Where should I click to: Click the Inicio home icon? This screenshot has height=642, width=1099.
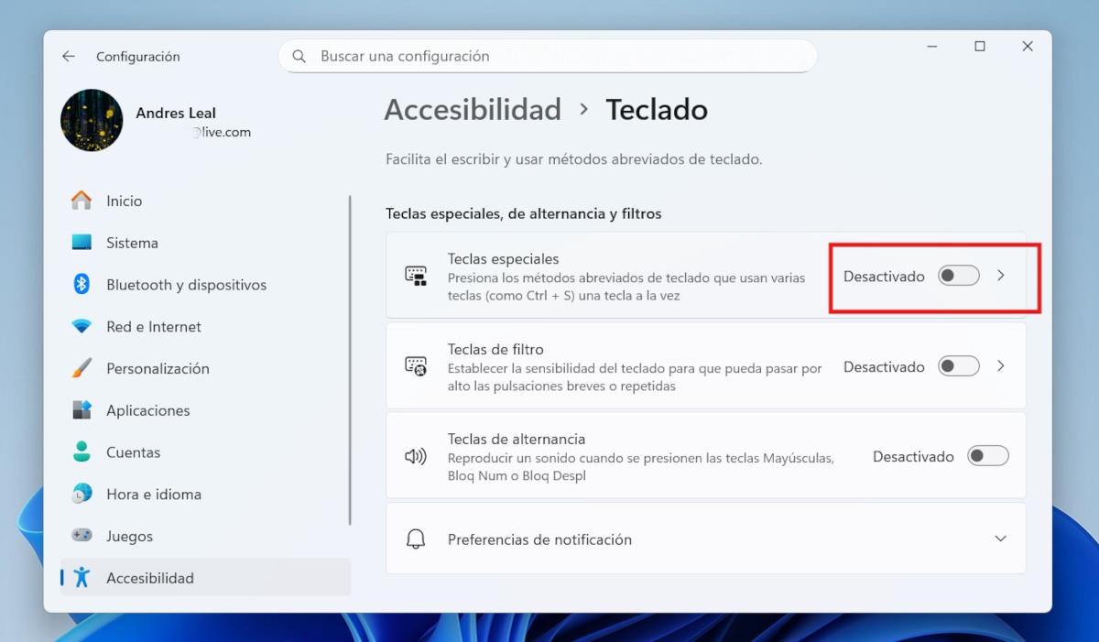pos(82,201)
